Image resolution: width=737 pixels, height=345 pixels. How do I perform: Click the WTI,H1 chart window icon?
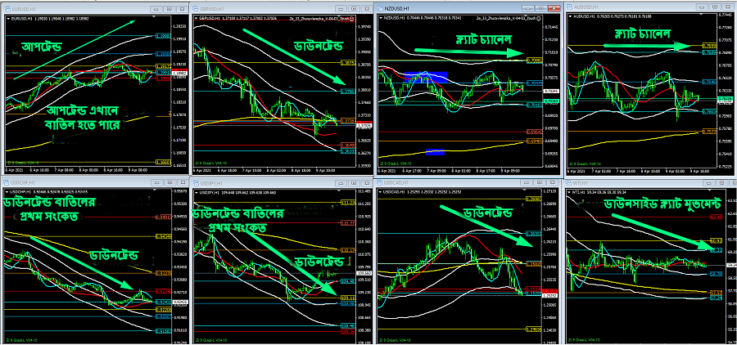tap(569, 183)
